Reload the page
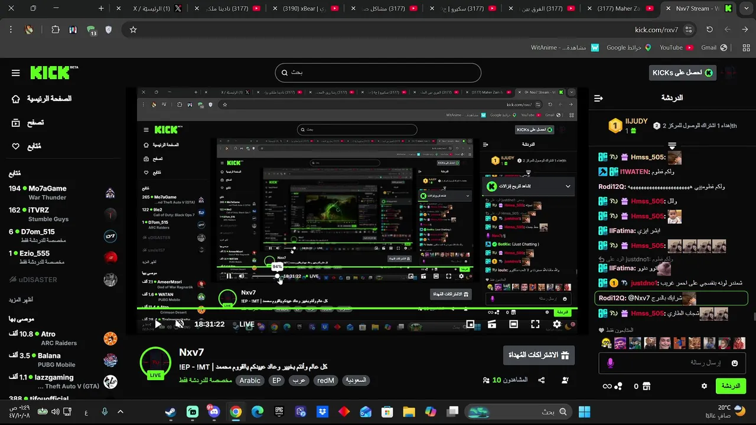The height and width of the screenshot is (425, 756). pos(709,30)
